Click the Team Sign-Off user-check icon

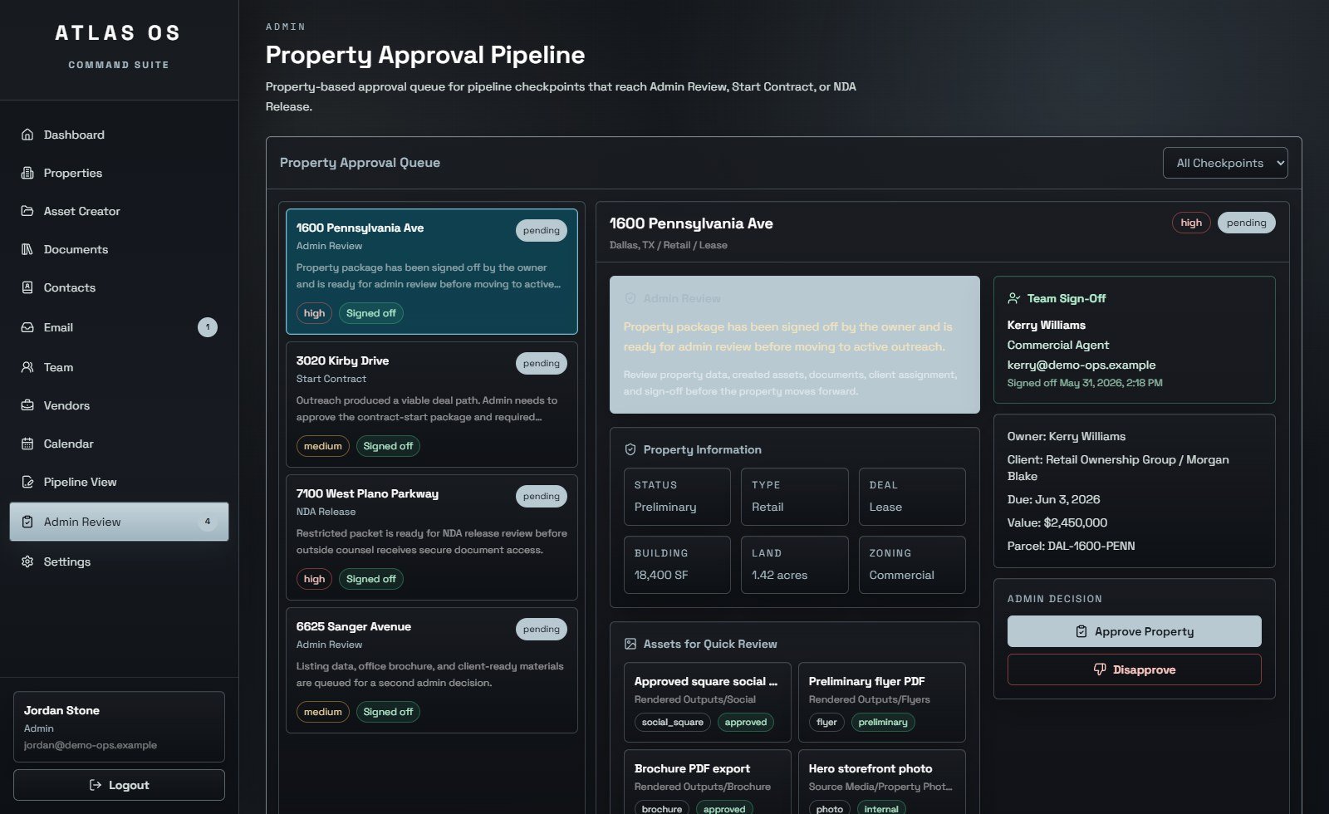coord(1014,298)
